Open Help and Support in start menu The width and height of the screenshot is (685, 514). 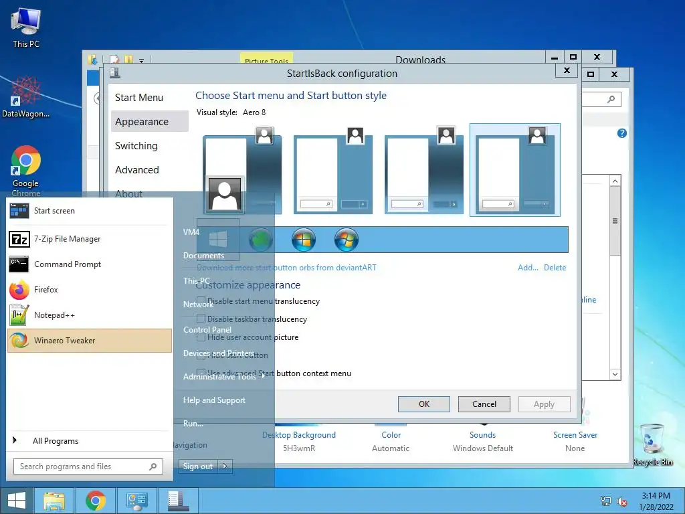tap(214, 400)
